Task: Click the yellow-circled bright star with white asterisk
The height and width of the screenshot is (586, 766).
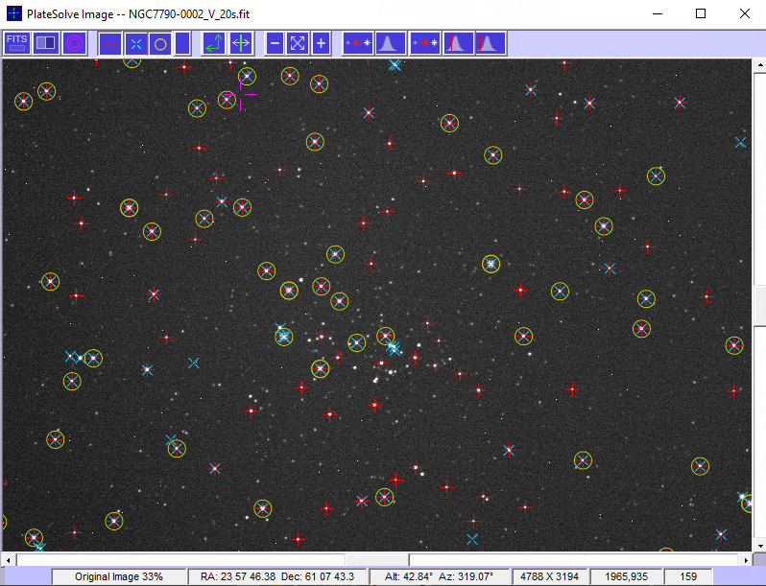Action: coord(491,263)
